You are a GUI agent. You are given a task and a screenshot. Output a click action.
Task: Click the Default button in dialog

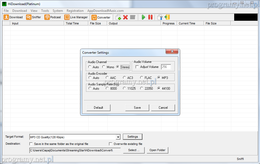(x=98, y=108)
